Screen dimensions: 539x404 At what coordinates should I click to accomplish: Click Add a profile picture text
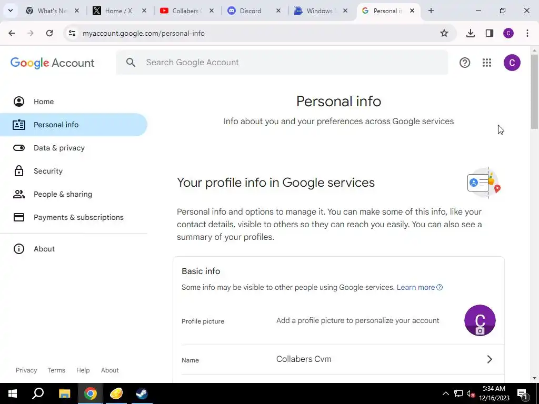pyautogui.click(x=357, y=320)
